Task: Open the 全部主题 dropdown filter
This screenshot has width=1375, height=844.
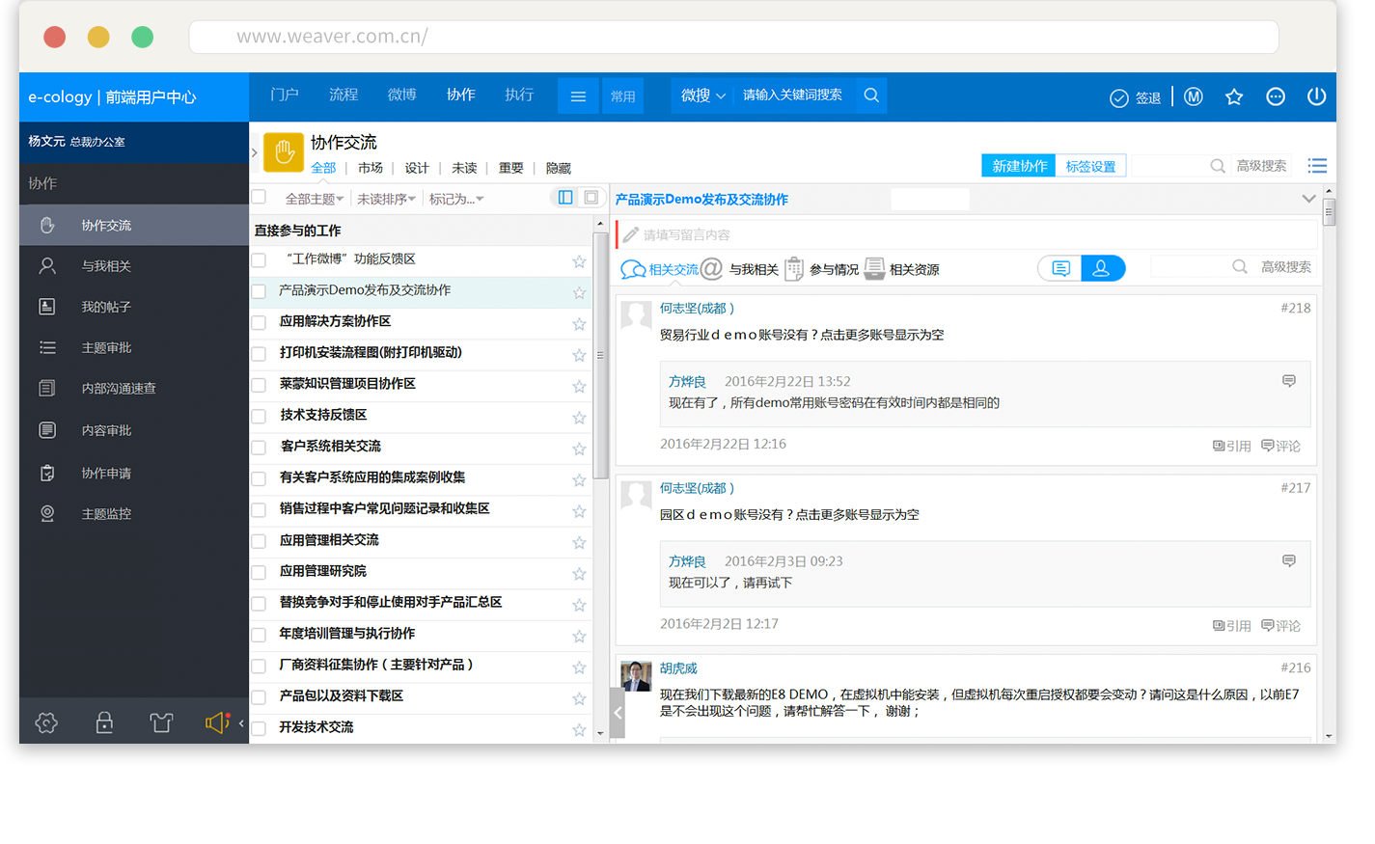Action: pos(314,199)
